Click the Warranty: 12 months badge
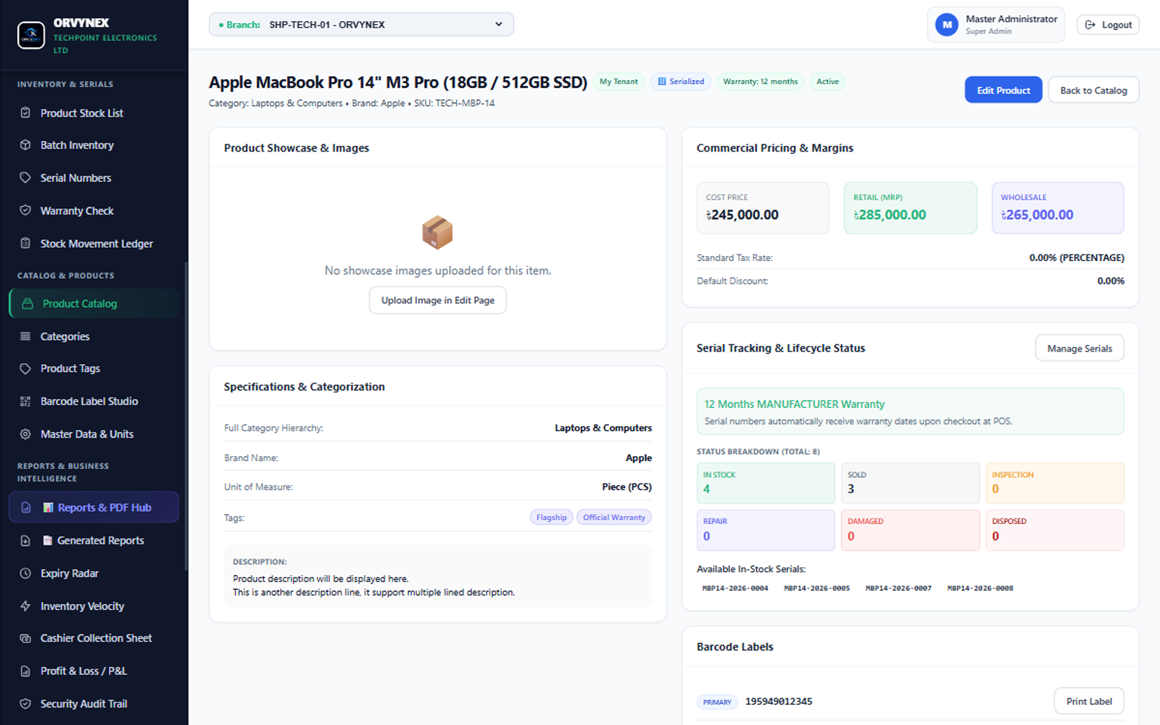 (x=760, y=81)
